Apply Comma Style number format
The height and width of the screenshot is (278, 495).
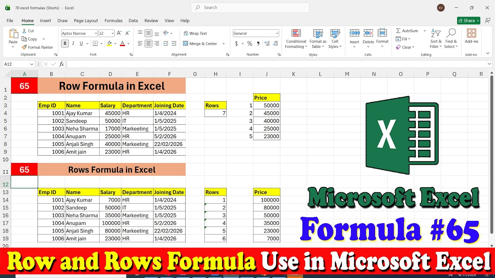click(x=257, y=44)
